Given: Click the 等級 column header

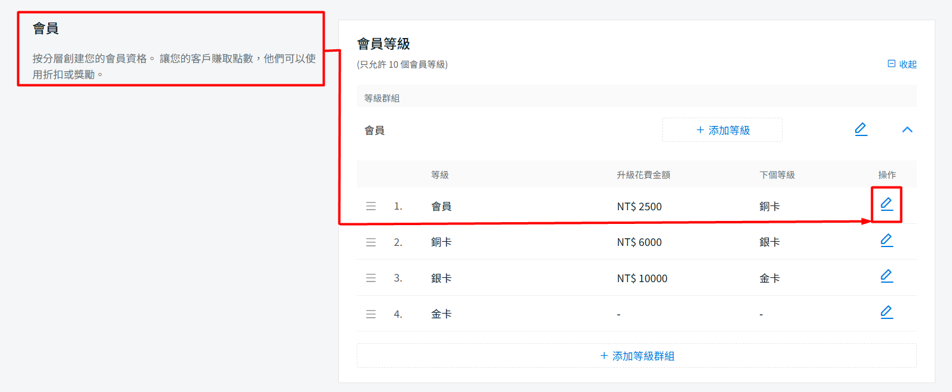Looking at the screenshot, I should point(439,175).
